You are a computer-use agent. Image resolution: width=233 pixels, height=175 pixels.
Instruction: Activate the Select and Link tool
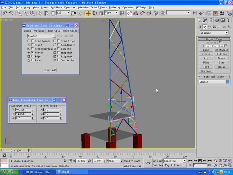(x=19, y=13)
